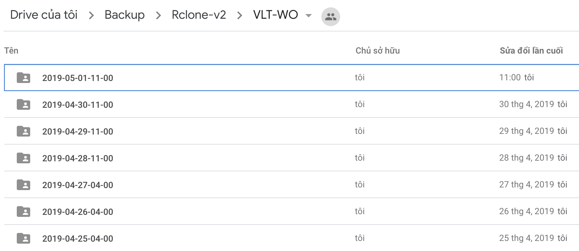The height and width of the screenshot is (251, 579).
Task: Open the VLT-WO folder dropdown arrow
Action: coord(309,15)
